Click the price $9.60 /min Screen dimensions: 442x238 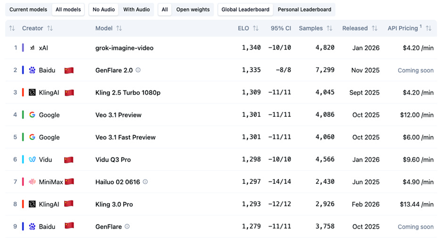coord(418,160)
